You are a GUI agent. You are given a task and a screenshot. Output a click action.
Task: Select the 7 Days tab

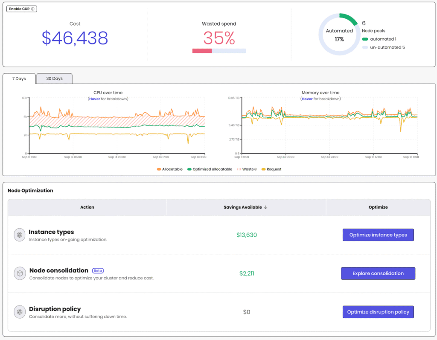[x=19, y=78]
